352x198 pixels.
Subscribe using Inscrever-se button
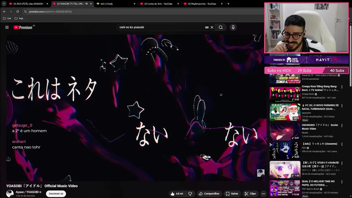56,194
